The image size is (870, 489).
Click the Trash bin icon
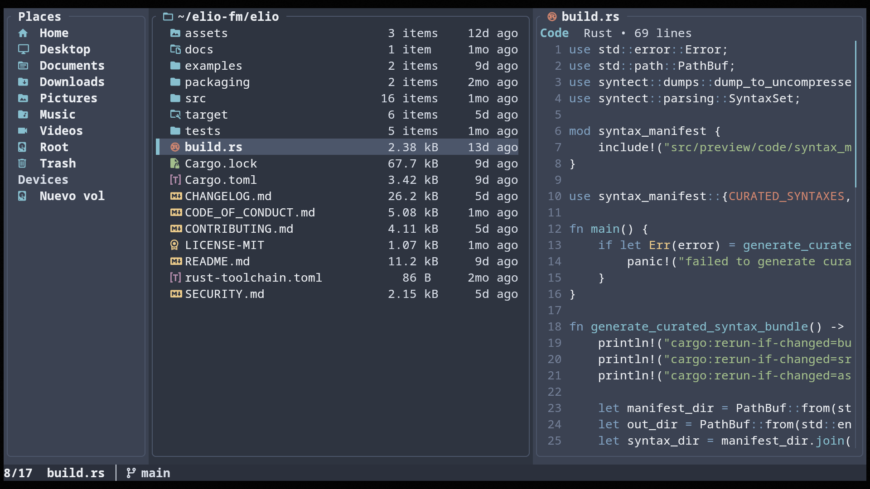pyautogui.click(x=22, y=163)
